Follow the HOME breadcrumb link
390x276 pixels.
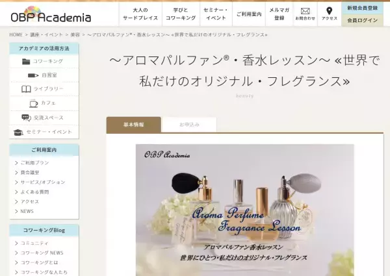[16, 35]
